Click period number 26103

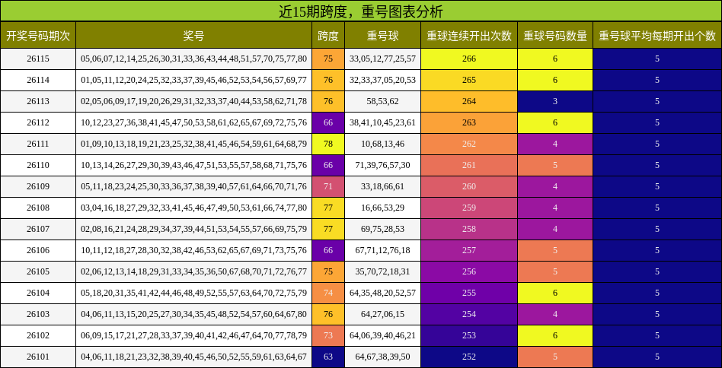coord(38,314)
